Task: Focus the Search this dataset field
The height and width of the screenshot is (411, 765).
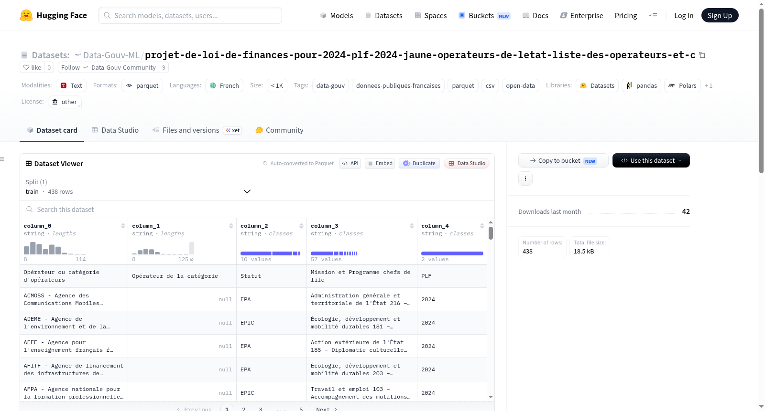Action: [x=257, y=210]
